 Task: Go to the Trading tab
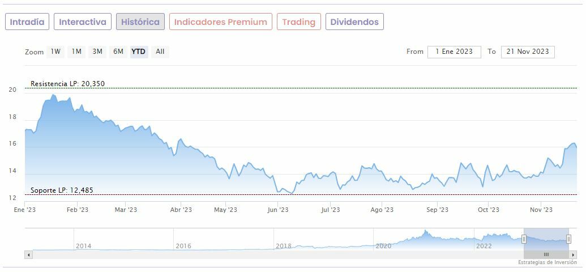click(x=298, y=22)
